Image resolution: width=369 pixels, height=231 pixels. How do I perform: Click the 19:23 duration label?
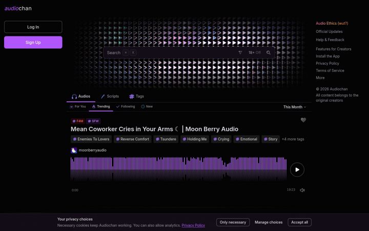pos(291,190)
